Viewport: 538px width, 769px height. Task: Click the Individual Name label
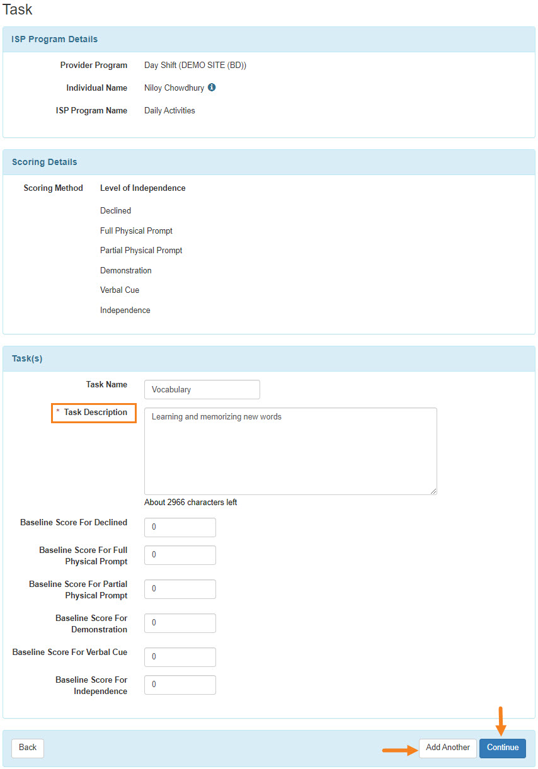click(97, 88)
